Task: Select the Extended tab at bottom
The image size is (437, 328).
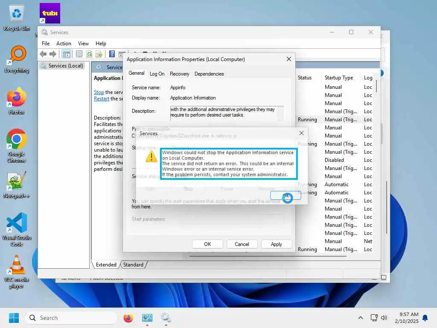Action: point(106,265)
